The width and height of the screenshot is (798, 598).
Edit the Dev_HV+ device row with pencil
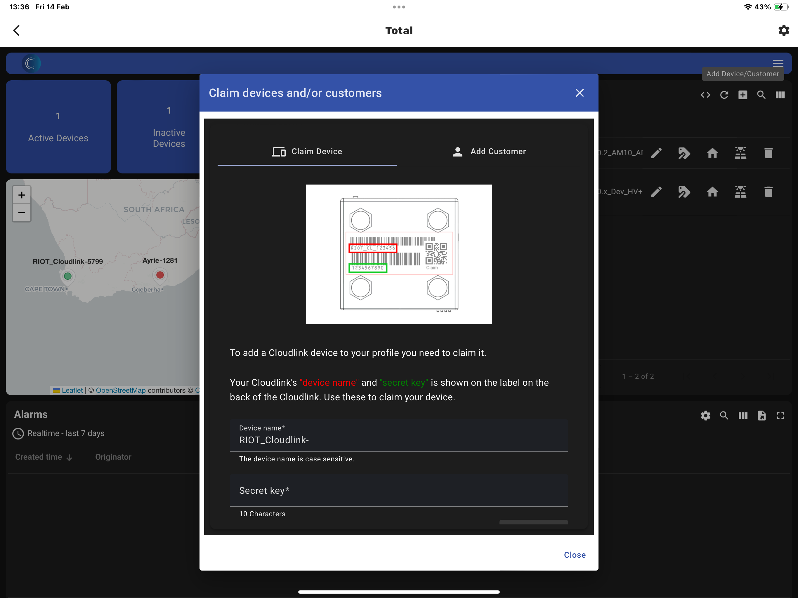656,192
